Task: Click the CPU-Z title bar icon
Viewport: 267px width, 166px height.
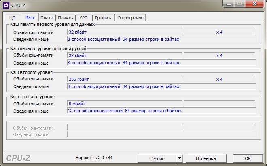Action: click(x=6, y=6)
